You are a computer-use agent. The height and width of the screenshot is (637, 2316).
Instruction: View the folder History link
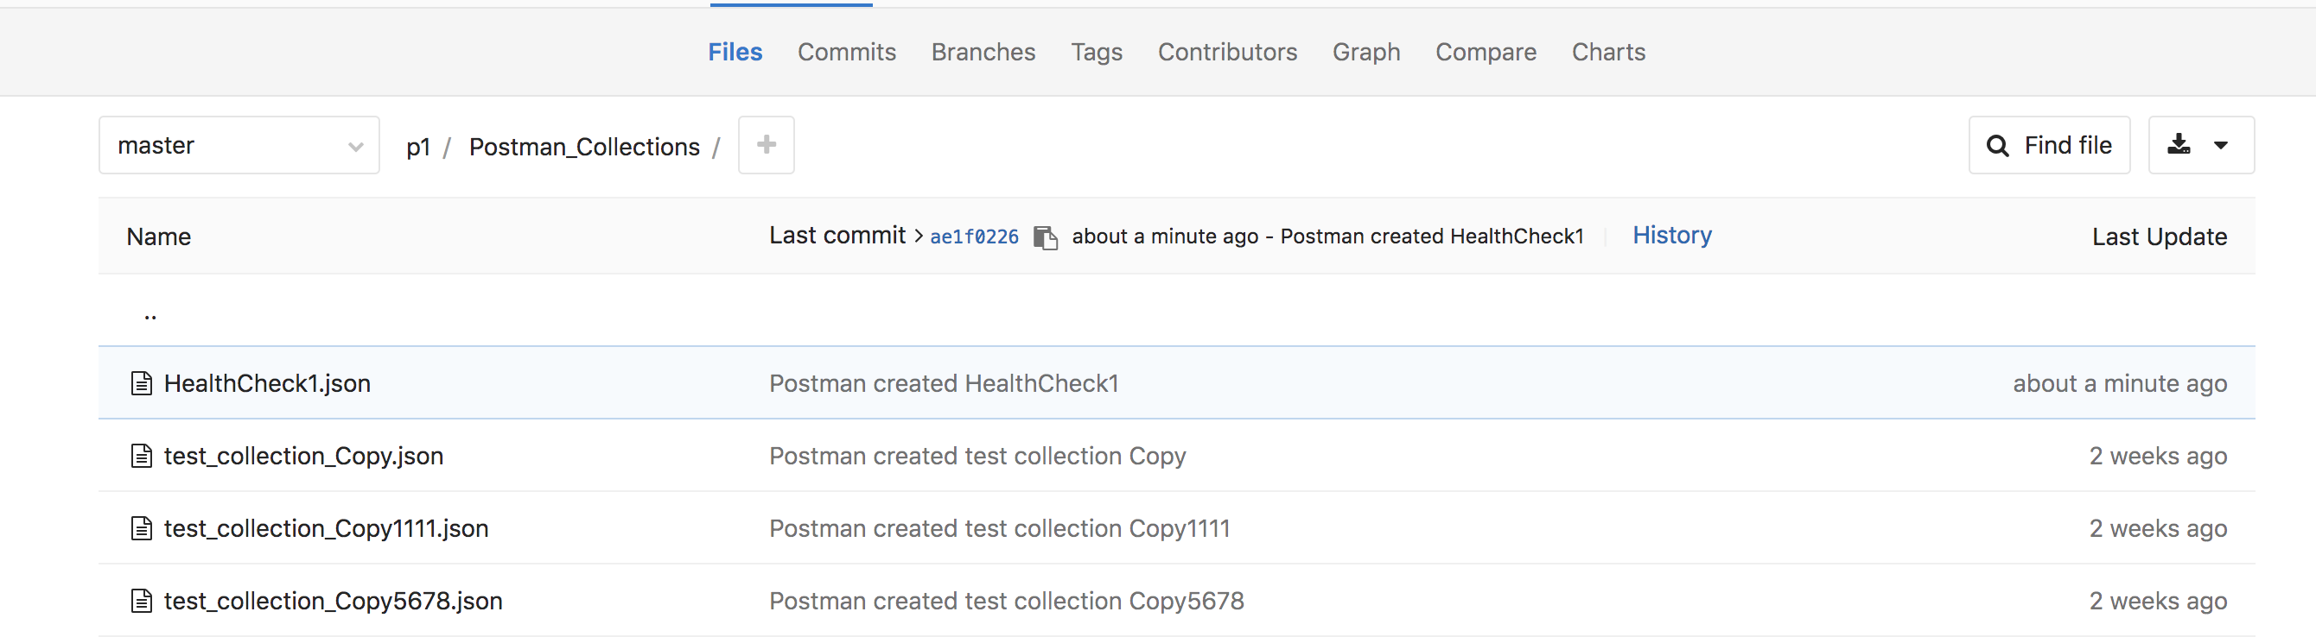click(x=1671, y=236)
